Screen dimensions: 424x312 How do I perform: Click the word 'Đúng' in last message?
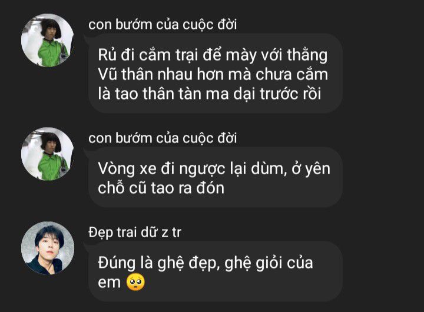(117, 263)
